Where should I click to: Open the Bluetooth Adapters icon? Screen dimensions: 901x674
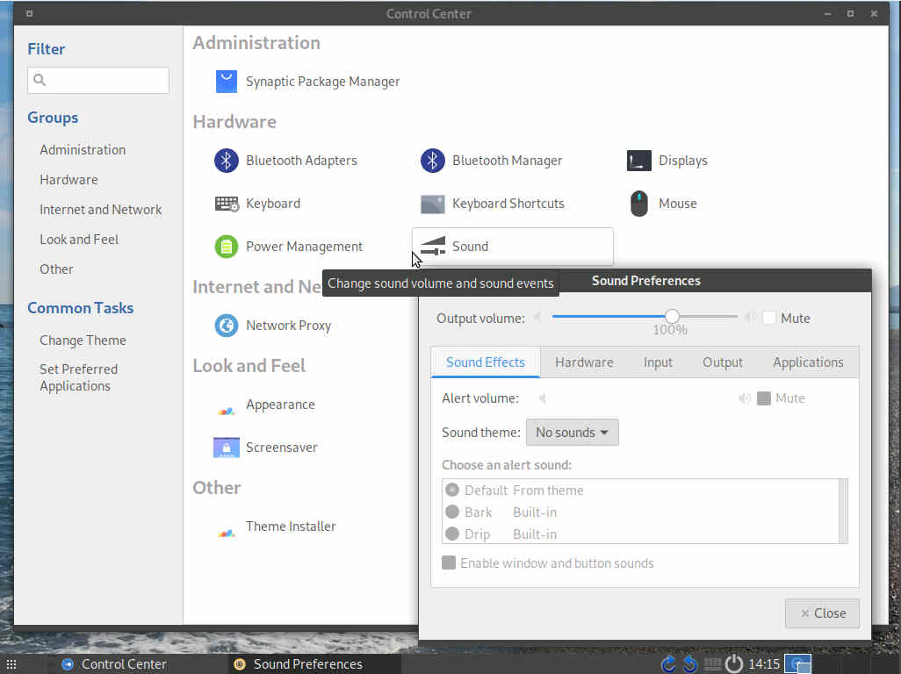(226, 161)
